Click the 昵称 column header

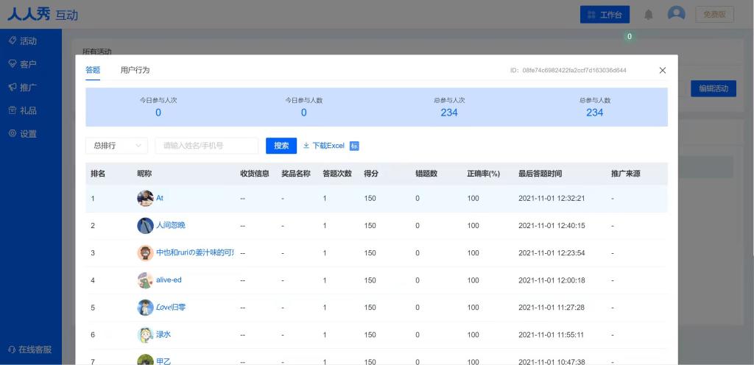pyautogui.click(x=144, y=174)
